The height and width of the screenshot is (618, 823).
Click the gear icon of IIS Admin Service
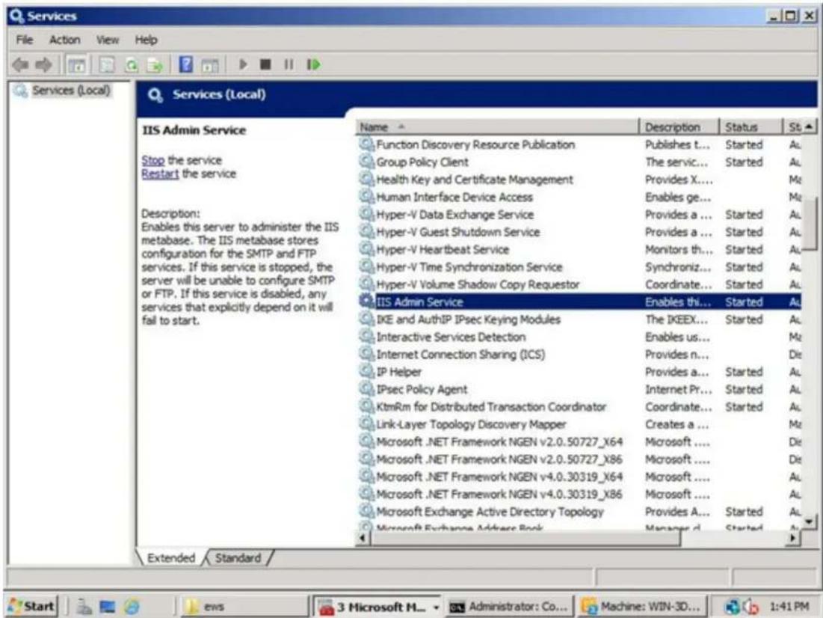click(366, 301)
